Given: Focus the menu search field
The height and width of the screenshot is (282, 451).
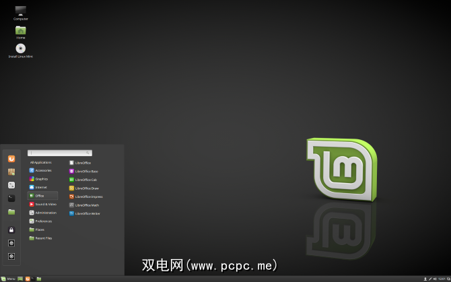Looking at the screenshot, I should coord(60,153).
